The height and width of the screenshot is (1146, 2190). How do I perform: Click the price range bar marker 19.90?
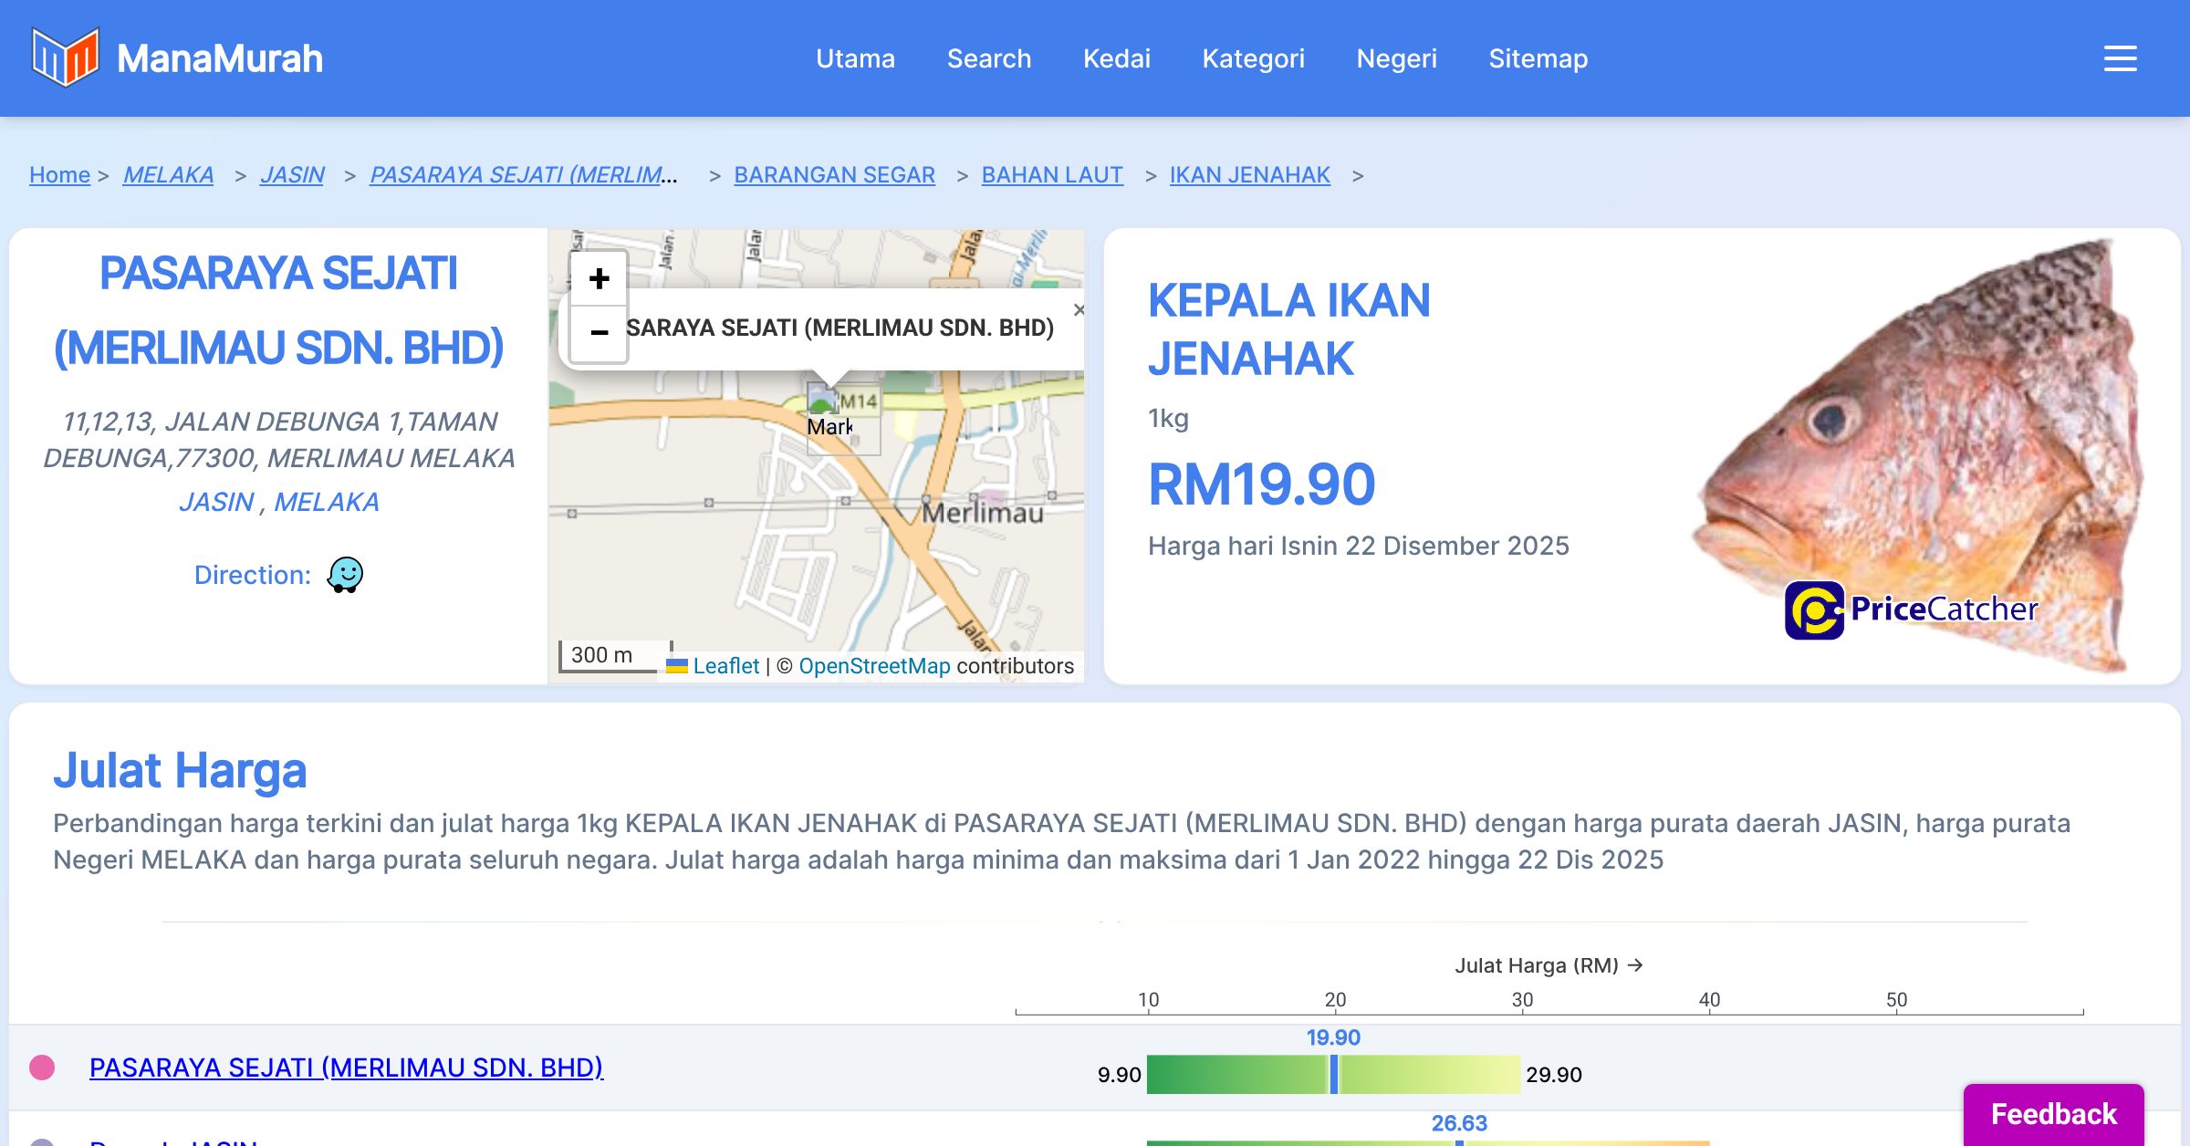pyautogui.click(x=1334, y=1074)
